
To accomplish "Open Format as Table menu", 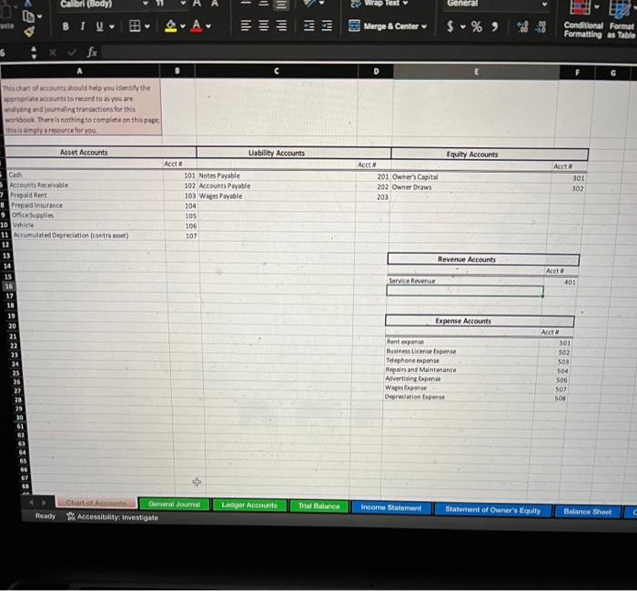I will [x=622, y=20].
